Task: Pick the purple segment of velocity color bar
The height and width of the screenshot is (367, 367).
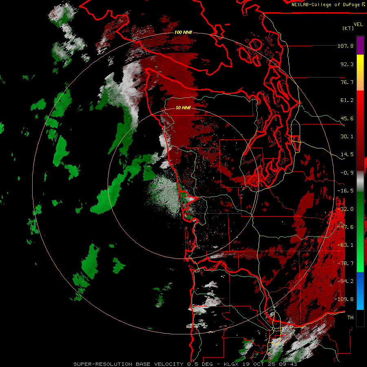Action: (x=360, y=45)
